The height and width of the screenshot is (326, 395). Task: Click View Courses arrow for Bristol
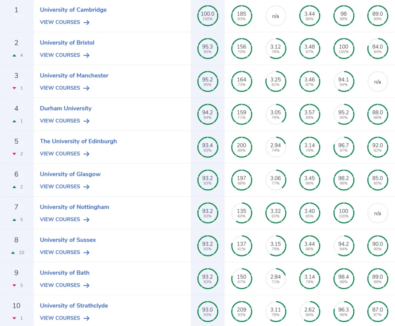point(86,55)
